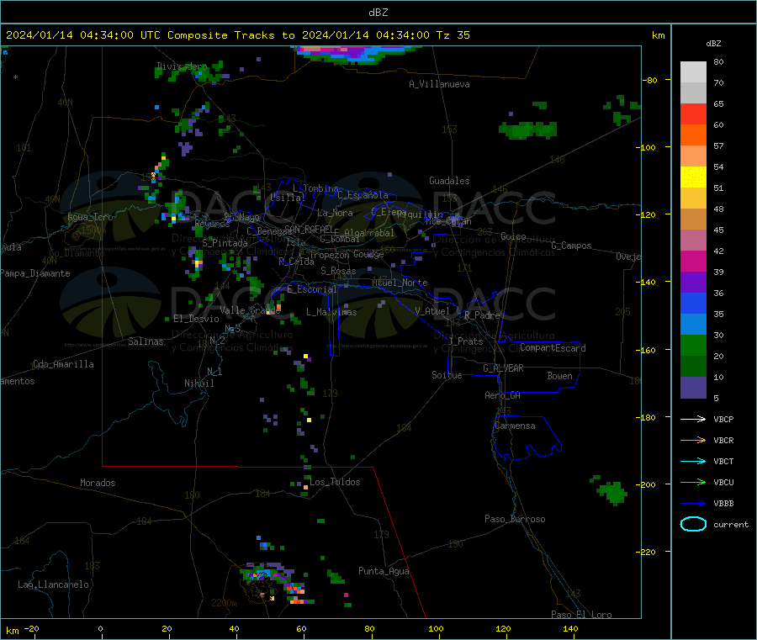
Task: Click the Morados map label
Action: (x=98, y=483)
